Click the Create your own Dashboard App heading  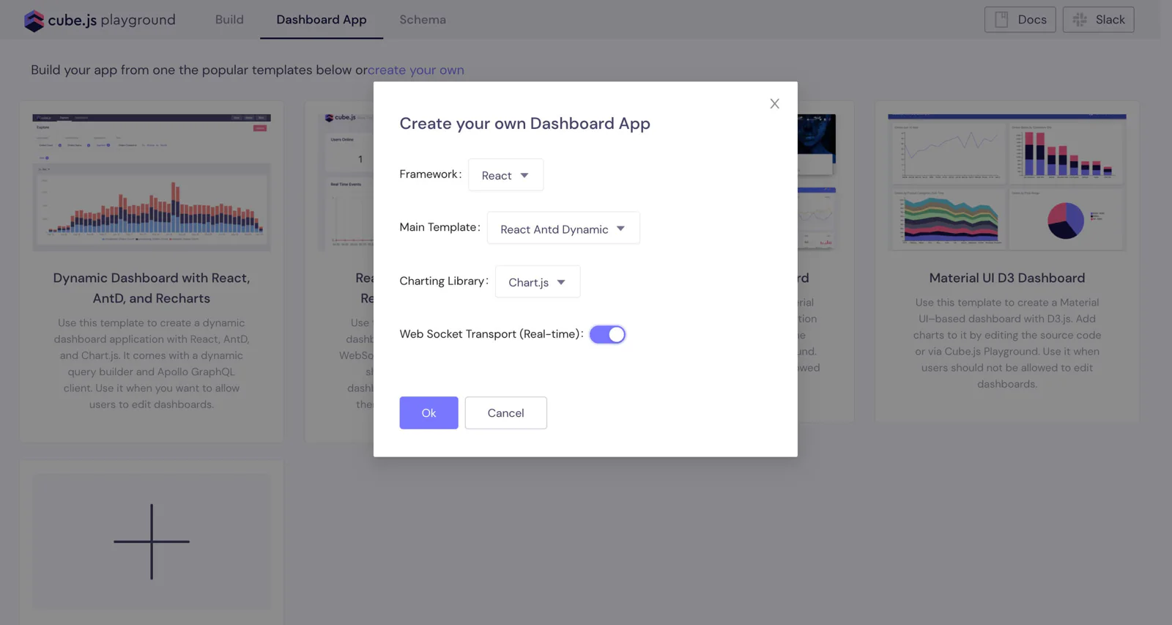[524, 124]
